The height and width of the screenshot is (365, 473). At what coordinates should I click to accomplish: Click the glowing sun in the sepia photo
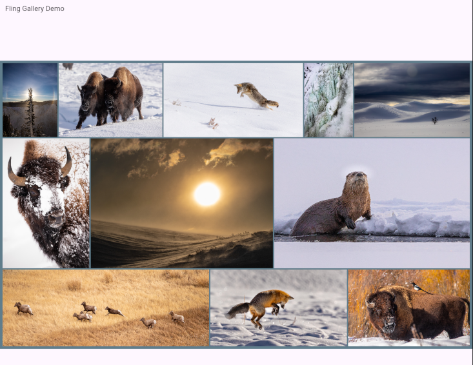click(x=207, y=193)
